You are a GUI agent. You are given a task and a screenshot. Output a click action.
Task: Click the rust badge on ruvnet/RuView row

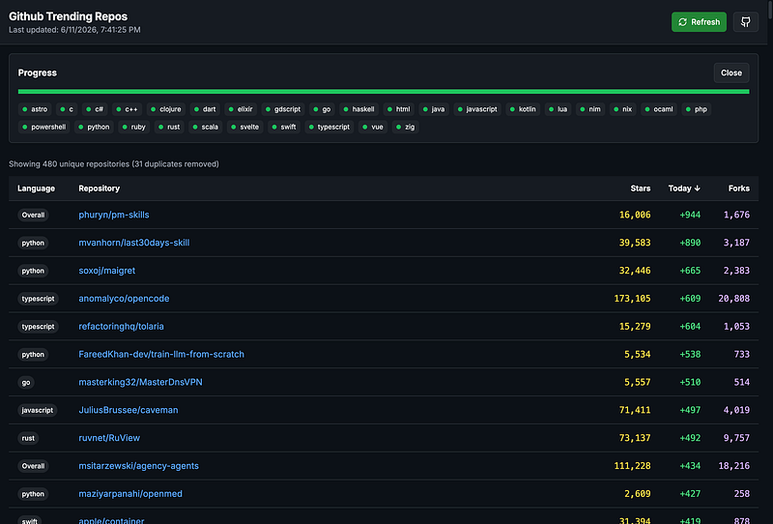tap(28, 438)
